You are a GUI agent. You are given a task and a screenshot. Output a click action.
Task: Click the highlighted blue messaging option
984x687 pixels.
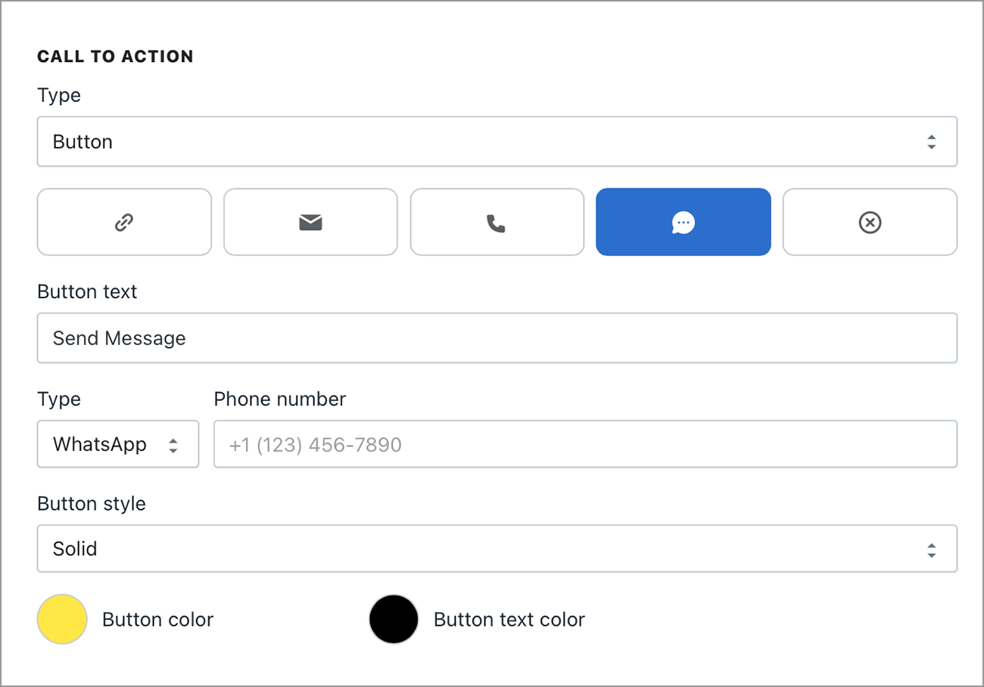tap(683, 222)
